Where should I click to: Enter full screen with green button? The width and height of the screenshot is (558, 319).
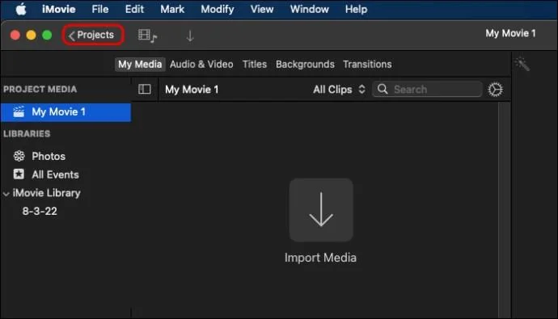(x=47, y=36)
